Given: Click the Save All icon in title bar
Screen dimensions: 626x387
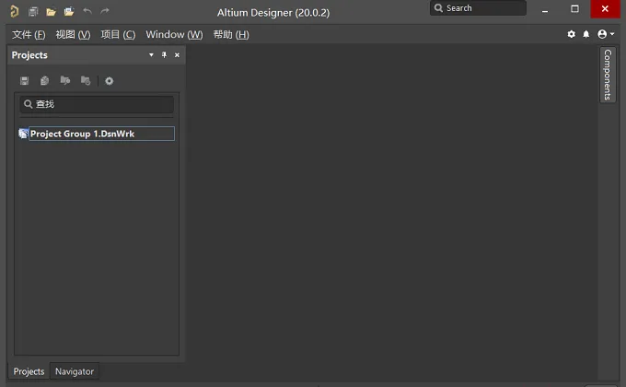Looking at the screenshot, I should tap(33, 12).
